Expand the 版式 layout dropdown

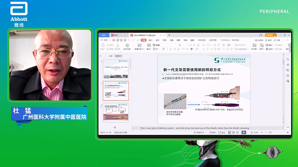(x=149, y=49)
